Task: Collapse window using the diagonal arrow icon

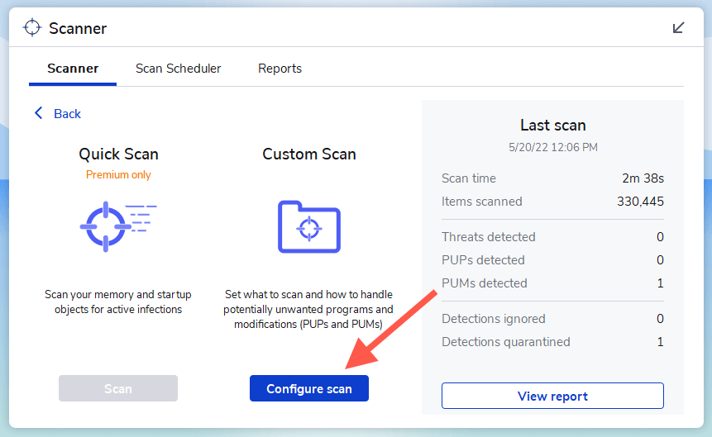Action: click(679, 28)
